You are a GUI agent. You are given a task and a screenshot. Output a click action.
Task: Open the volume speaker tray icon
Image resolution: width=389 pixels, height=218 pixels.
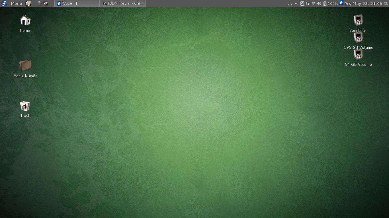tap(319, 4)
